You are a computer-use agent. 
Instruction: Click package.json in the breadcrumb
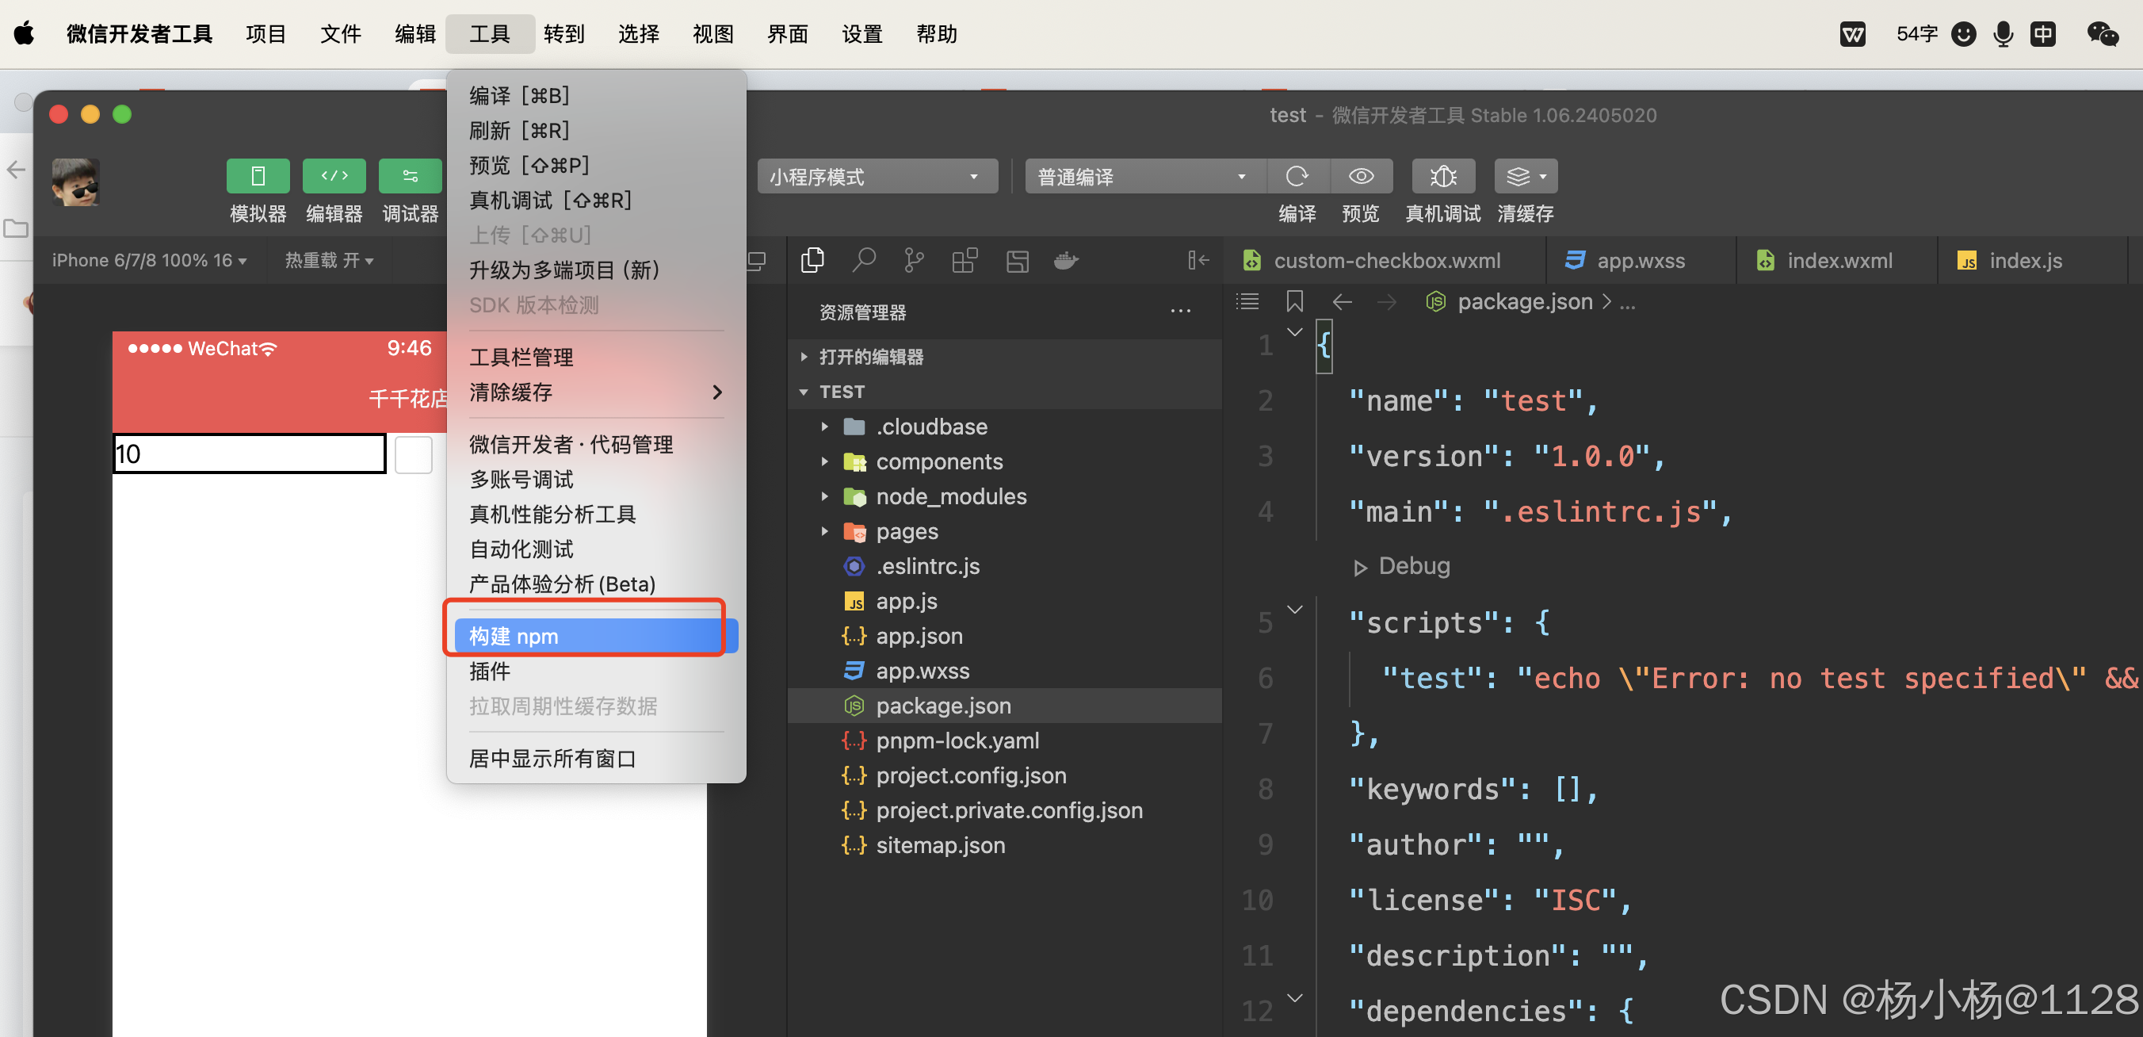tap(1524, 301)
